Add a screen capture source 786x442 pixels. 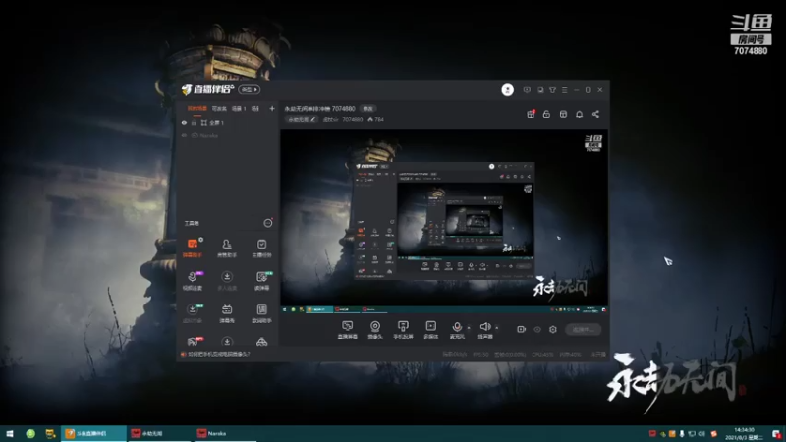click(348, 330)
